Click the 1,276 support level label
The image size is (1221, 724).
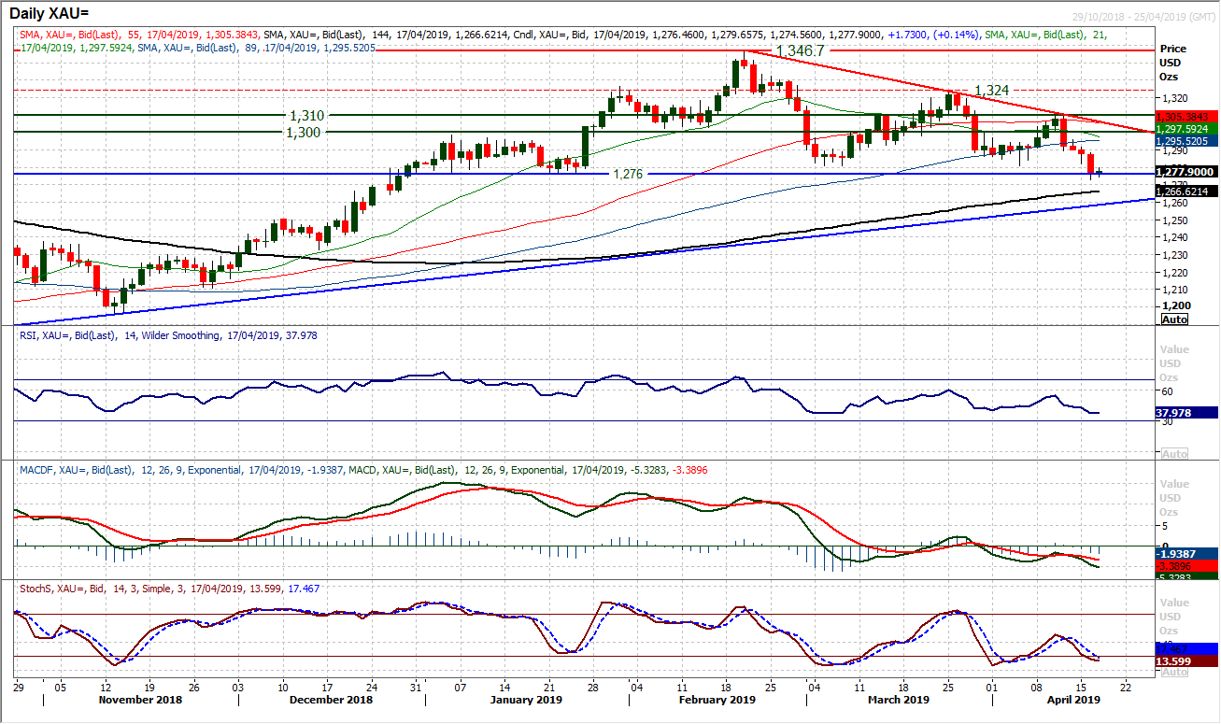coord(628,174)
